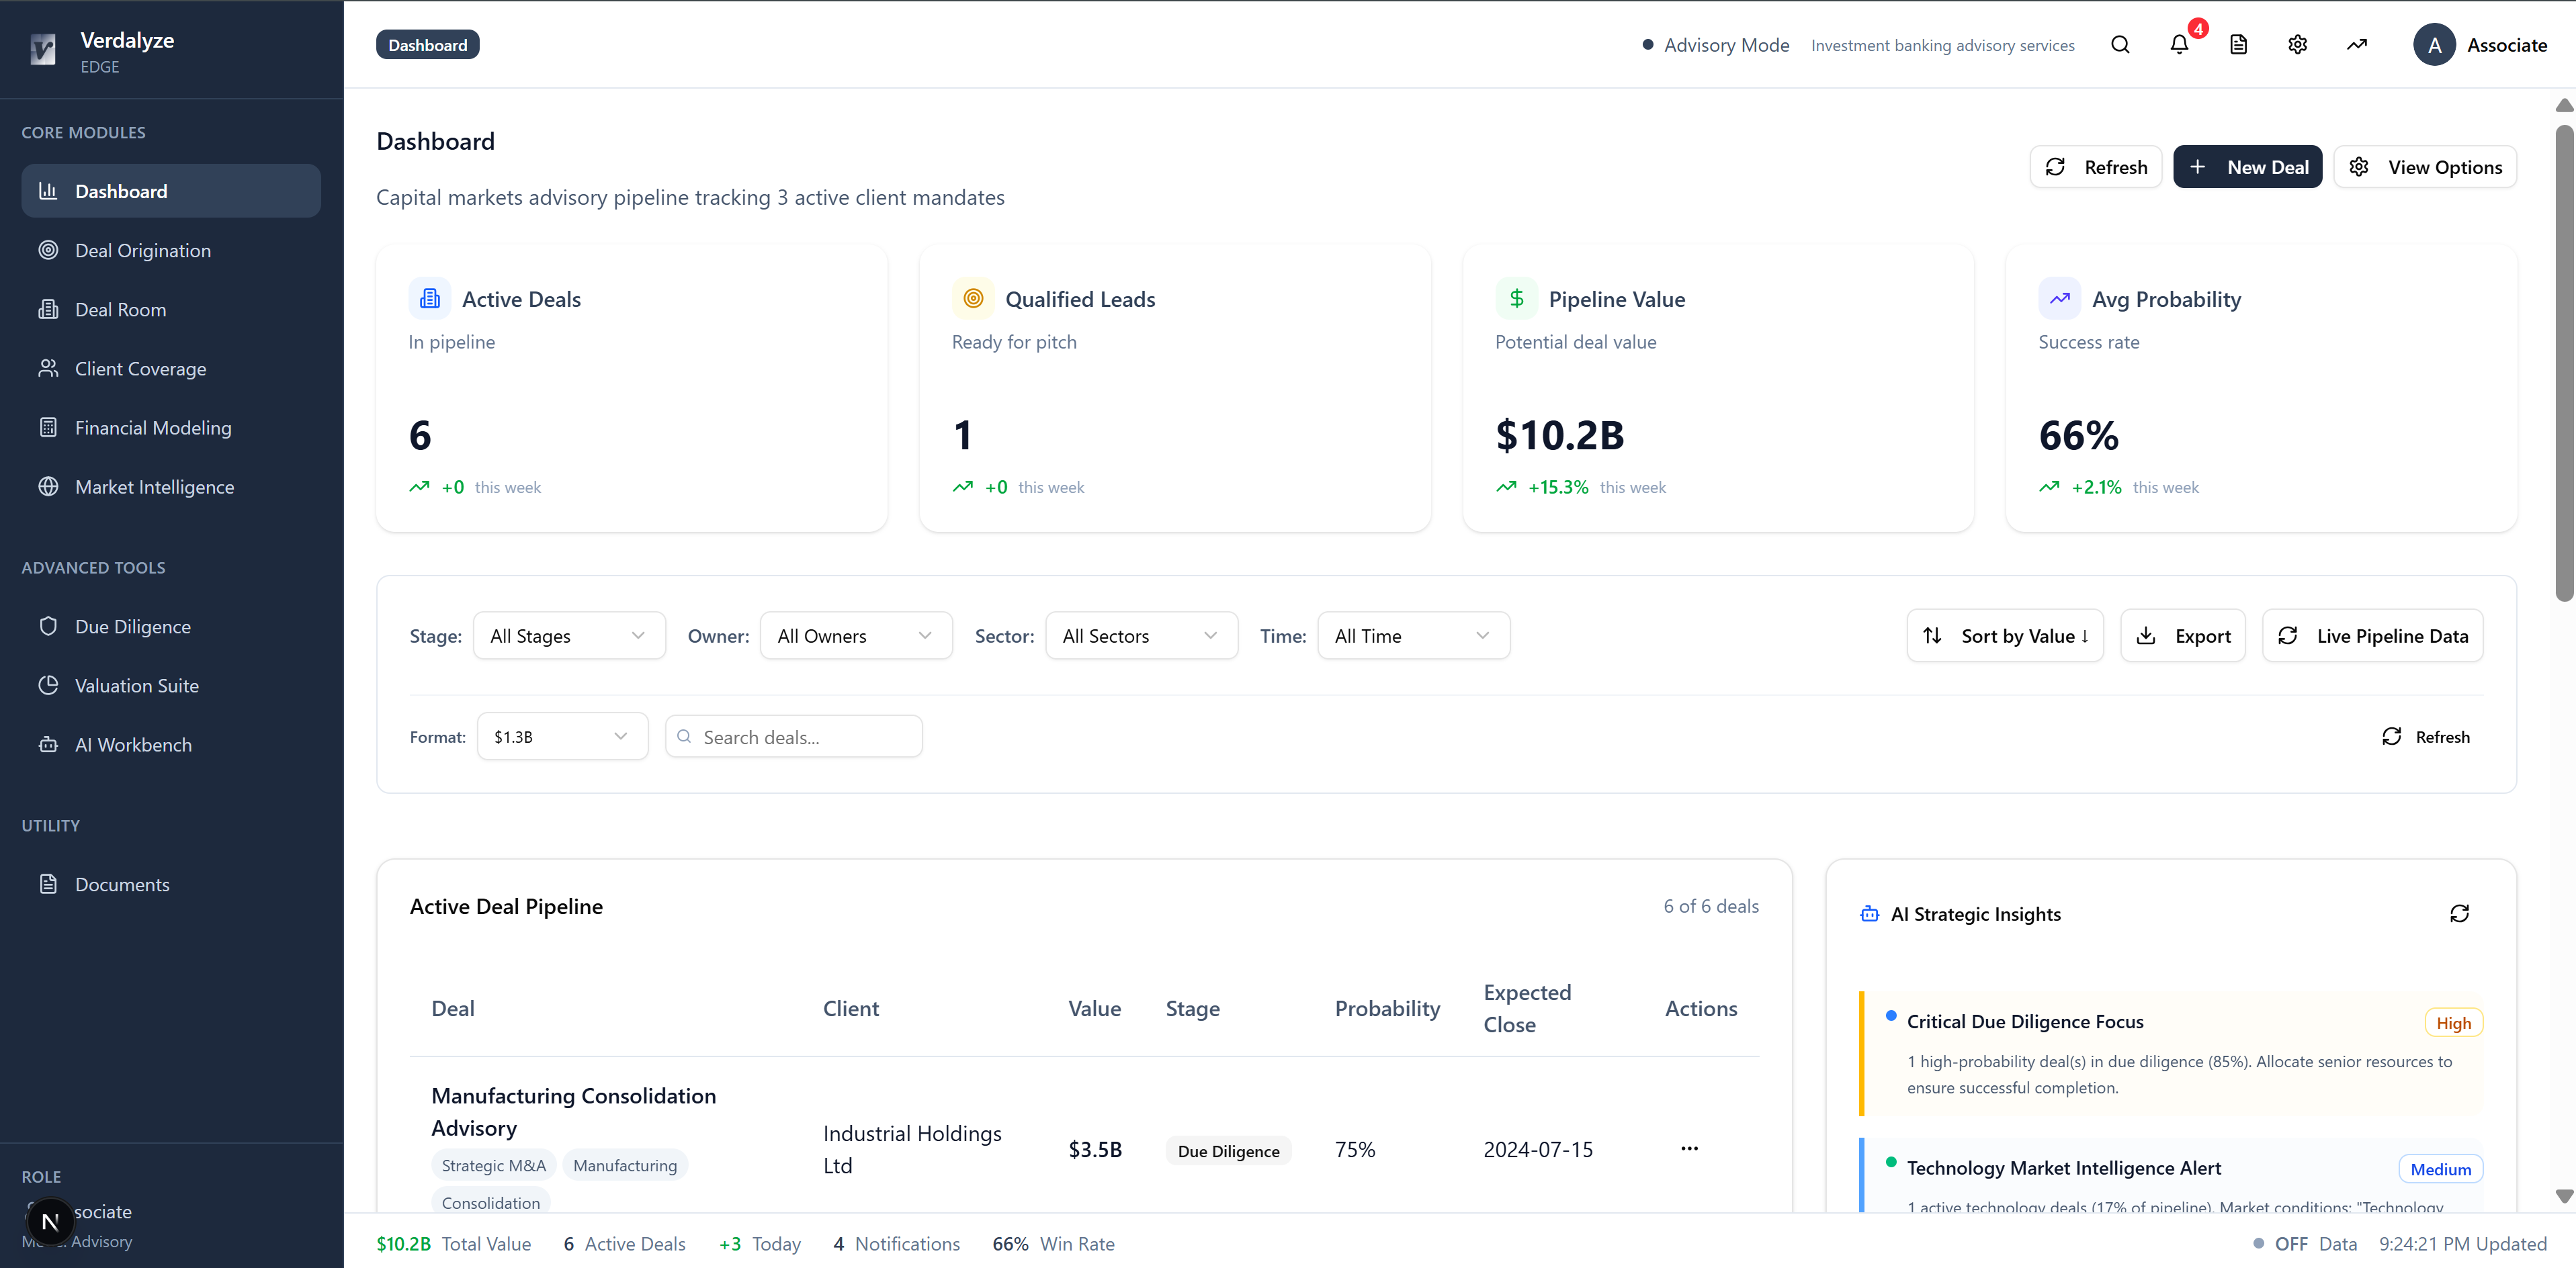Refresh AI Strategic Insights panel
The image size is (2576, 1268).
point(2459,913)
